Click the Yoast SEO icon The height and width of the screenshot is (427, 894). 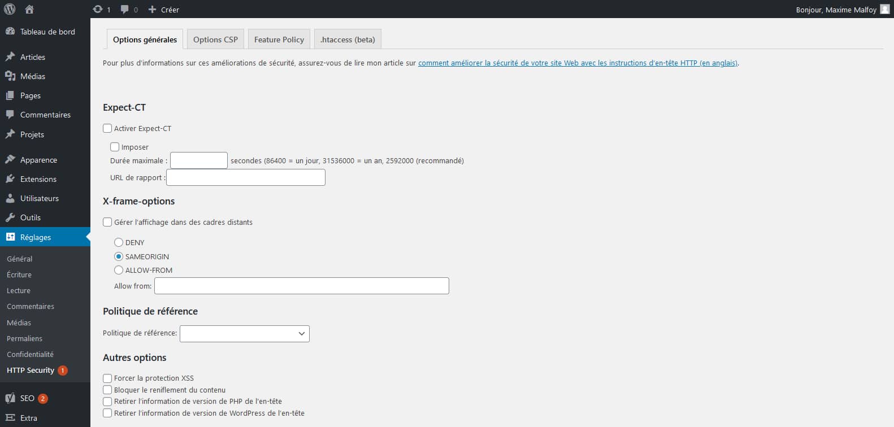point(10,398)
